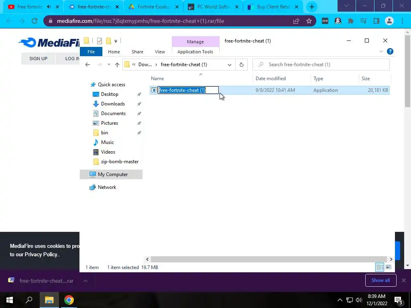Click the Search free-fortnite-cheat (1) field
This screenshot has height=308, width=411.
[x=321, y=65]
